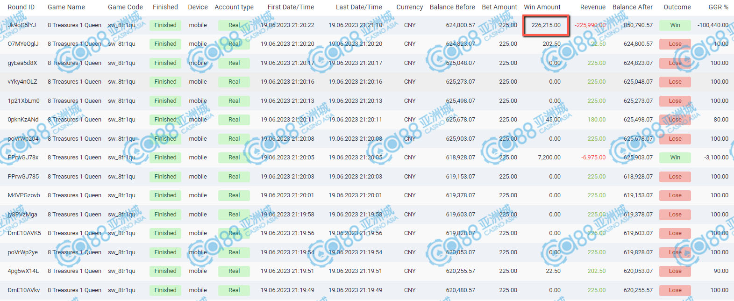Open round ID poVrWp2ye
734x301 pixels.
point(22,252)
